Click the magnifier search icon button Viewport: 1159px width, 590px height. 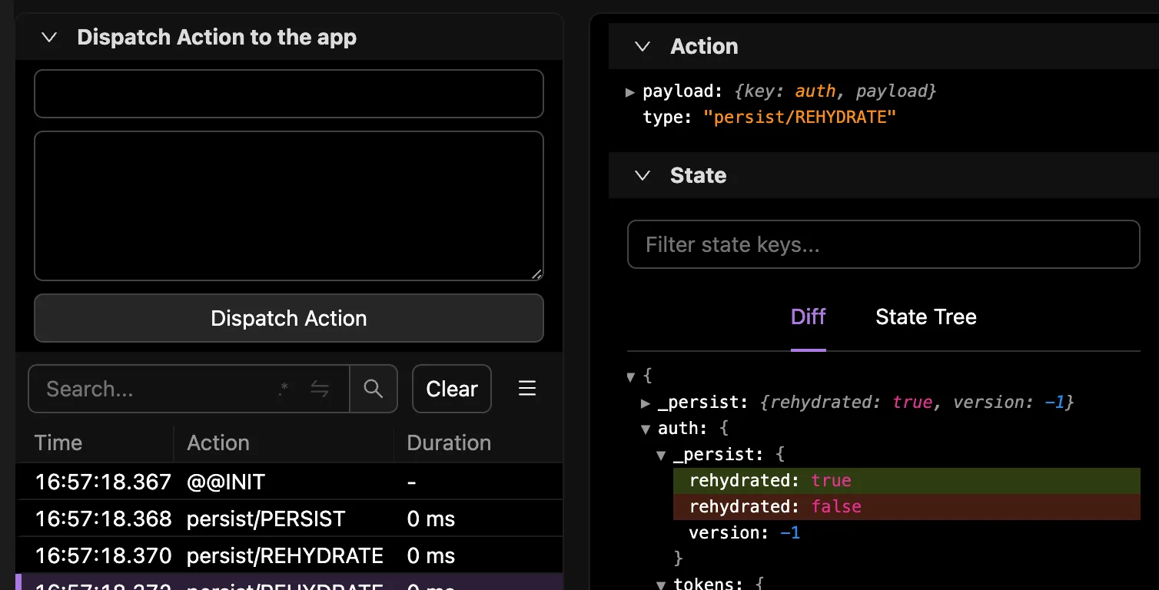pos(374,389)
